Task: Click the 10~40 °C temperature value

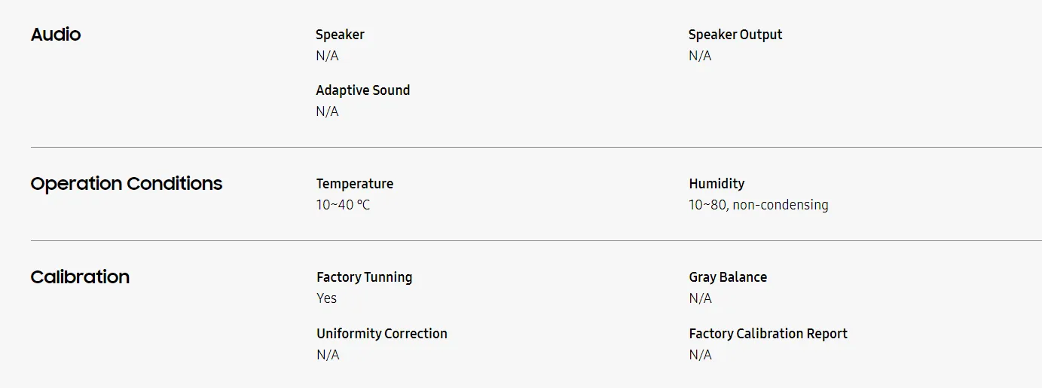Action: (x=344, y=205)
